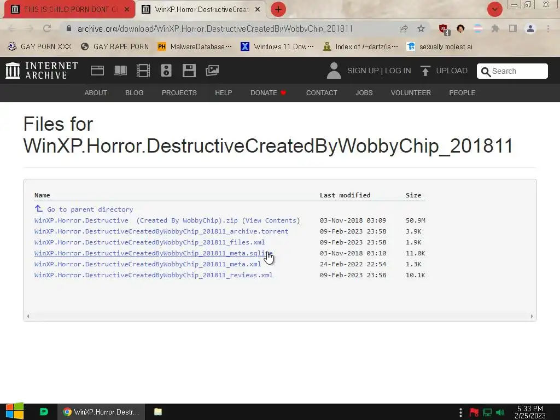560x420 pixels.
Task: Click the LOG IN link
Action: (x=398, y=71)
